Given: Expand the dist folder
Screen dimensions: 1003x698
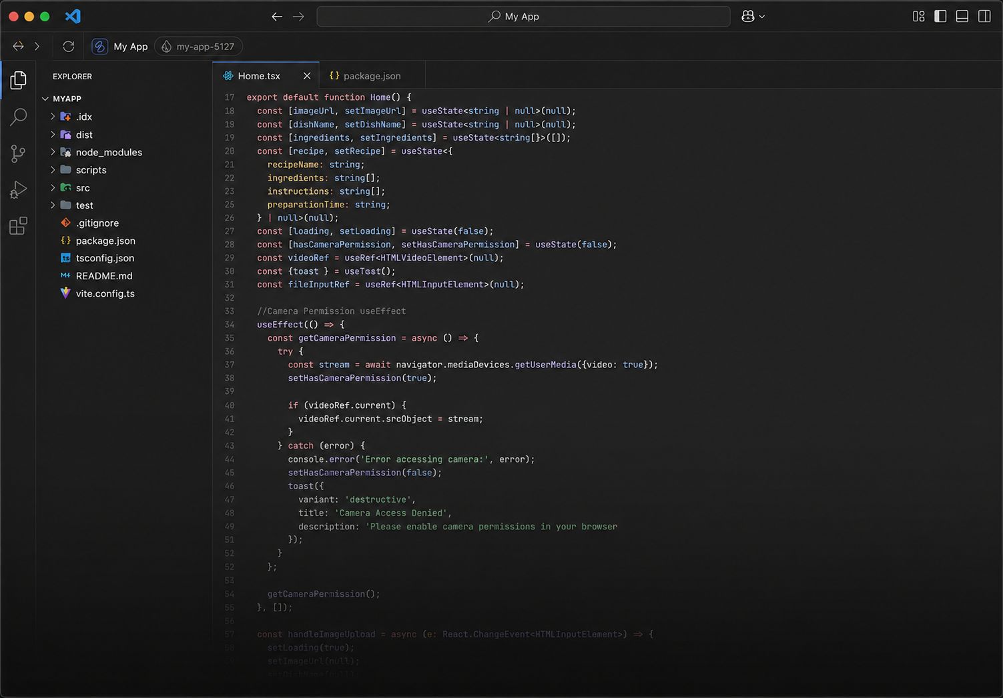Looking at the screenshot, I should [x=53, y=135].
